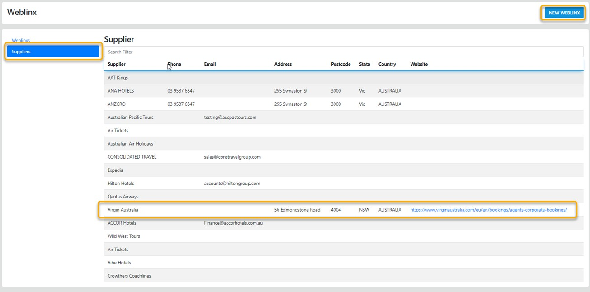Screen dimensions: 590x292
Task: Select the Suppliers sidebar tab
Action: coord(53,52)
